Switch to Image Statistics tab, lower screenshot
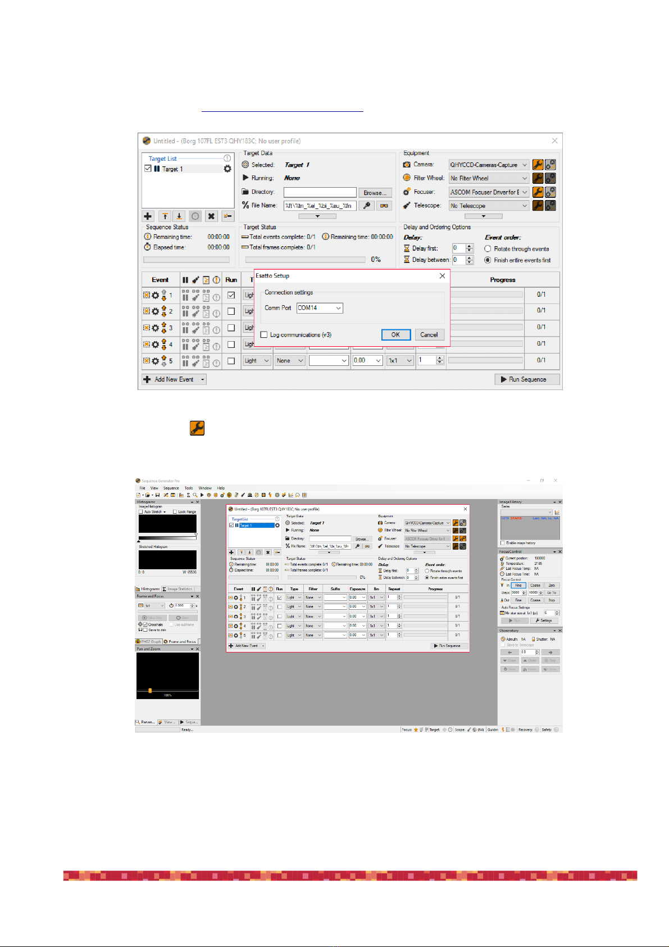 [178, 589]
